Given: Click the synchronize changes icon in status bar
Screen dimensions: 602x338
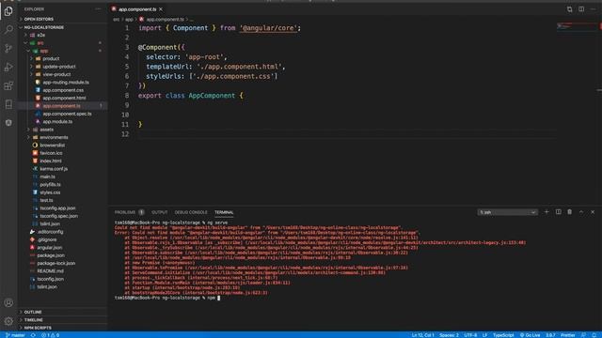Looking at the screenshot, I should click(x=34, y=335).
